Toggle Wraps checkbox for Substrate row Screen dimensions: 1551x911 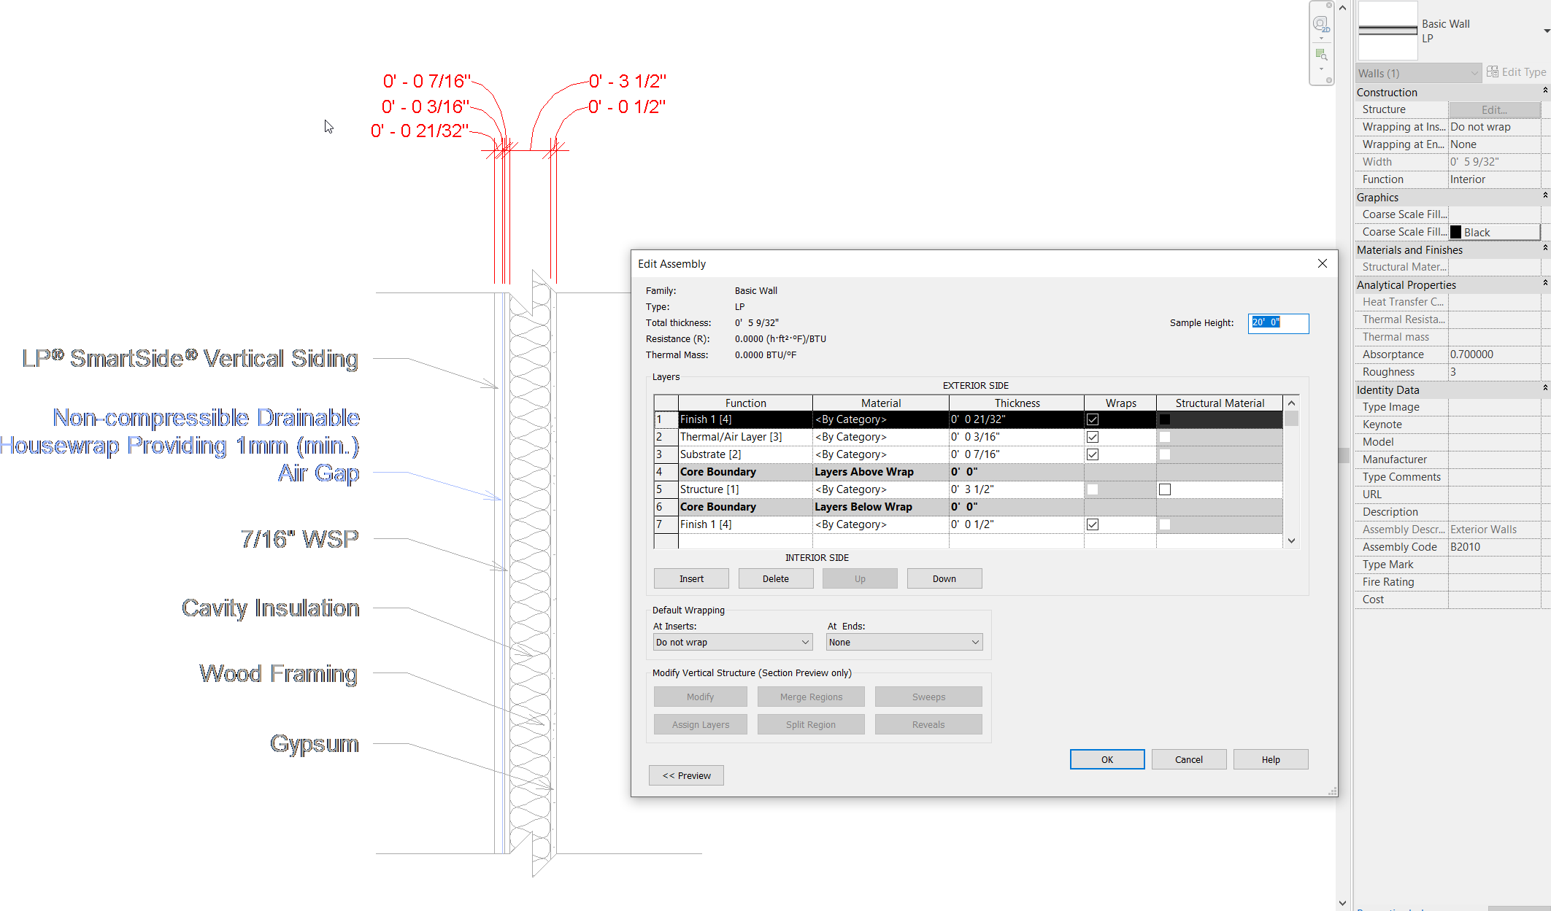click(x=1093, y=454)
